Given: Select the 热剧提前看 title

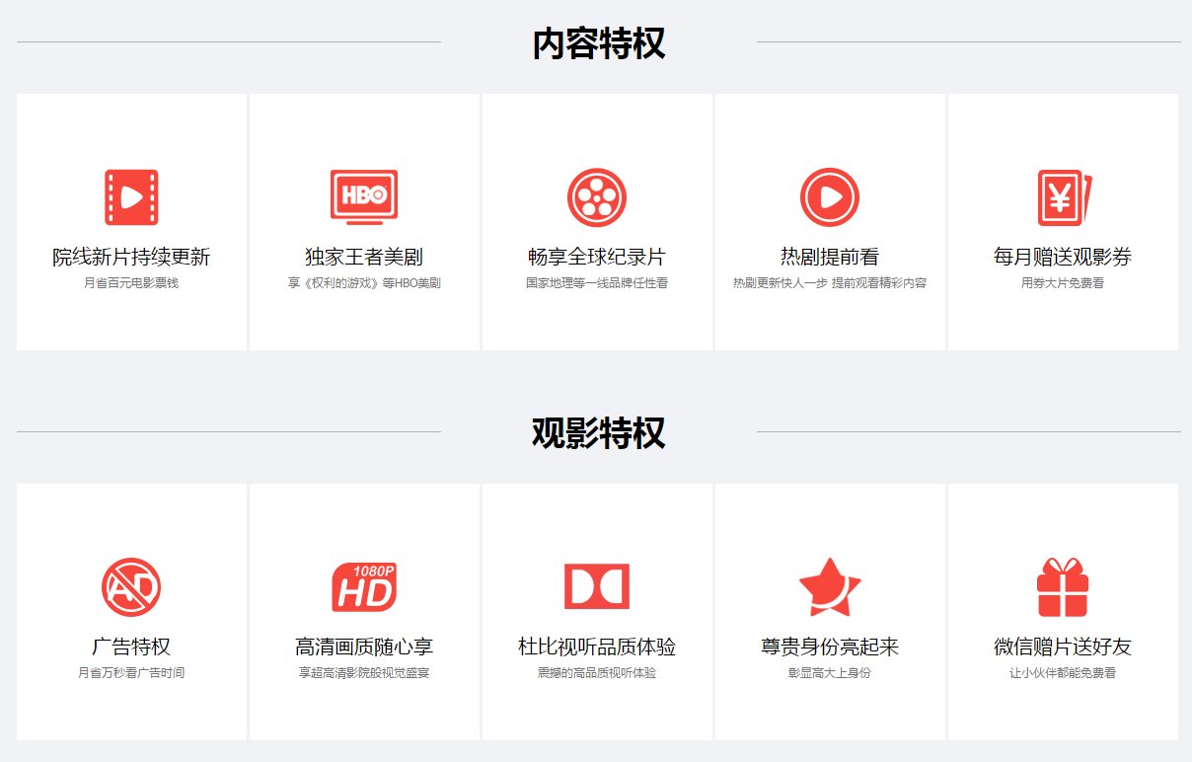Looking at the screenshot, I should (x=830, y=258).
